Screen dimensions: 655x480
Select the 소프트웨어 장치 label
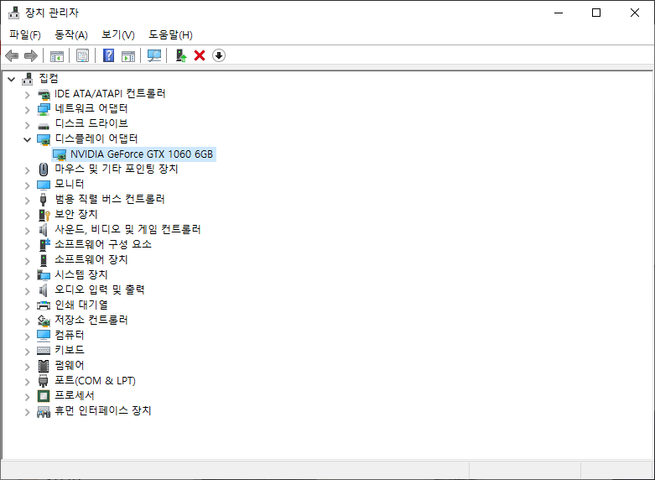(x=91, y=259)
